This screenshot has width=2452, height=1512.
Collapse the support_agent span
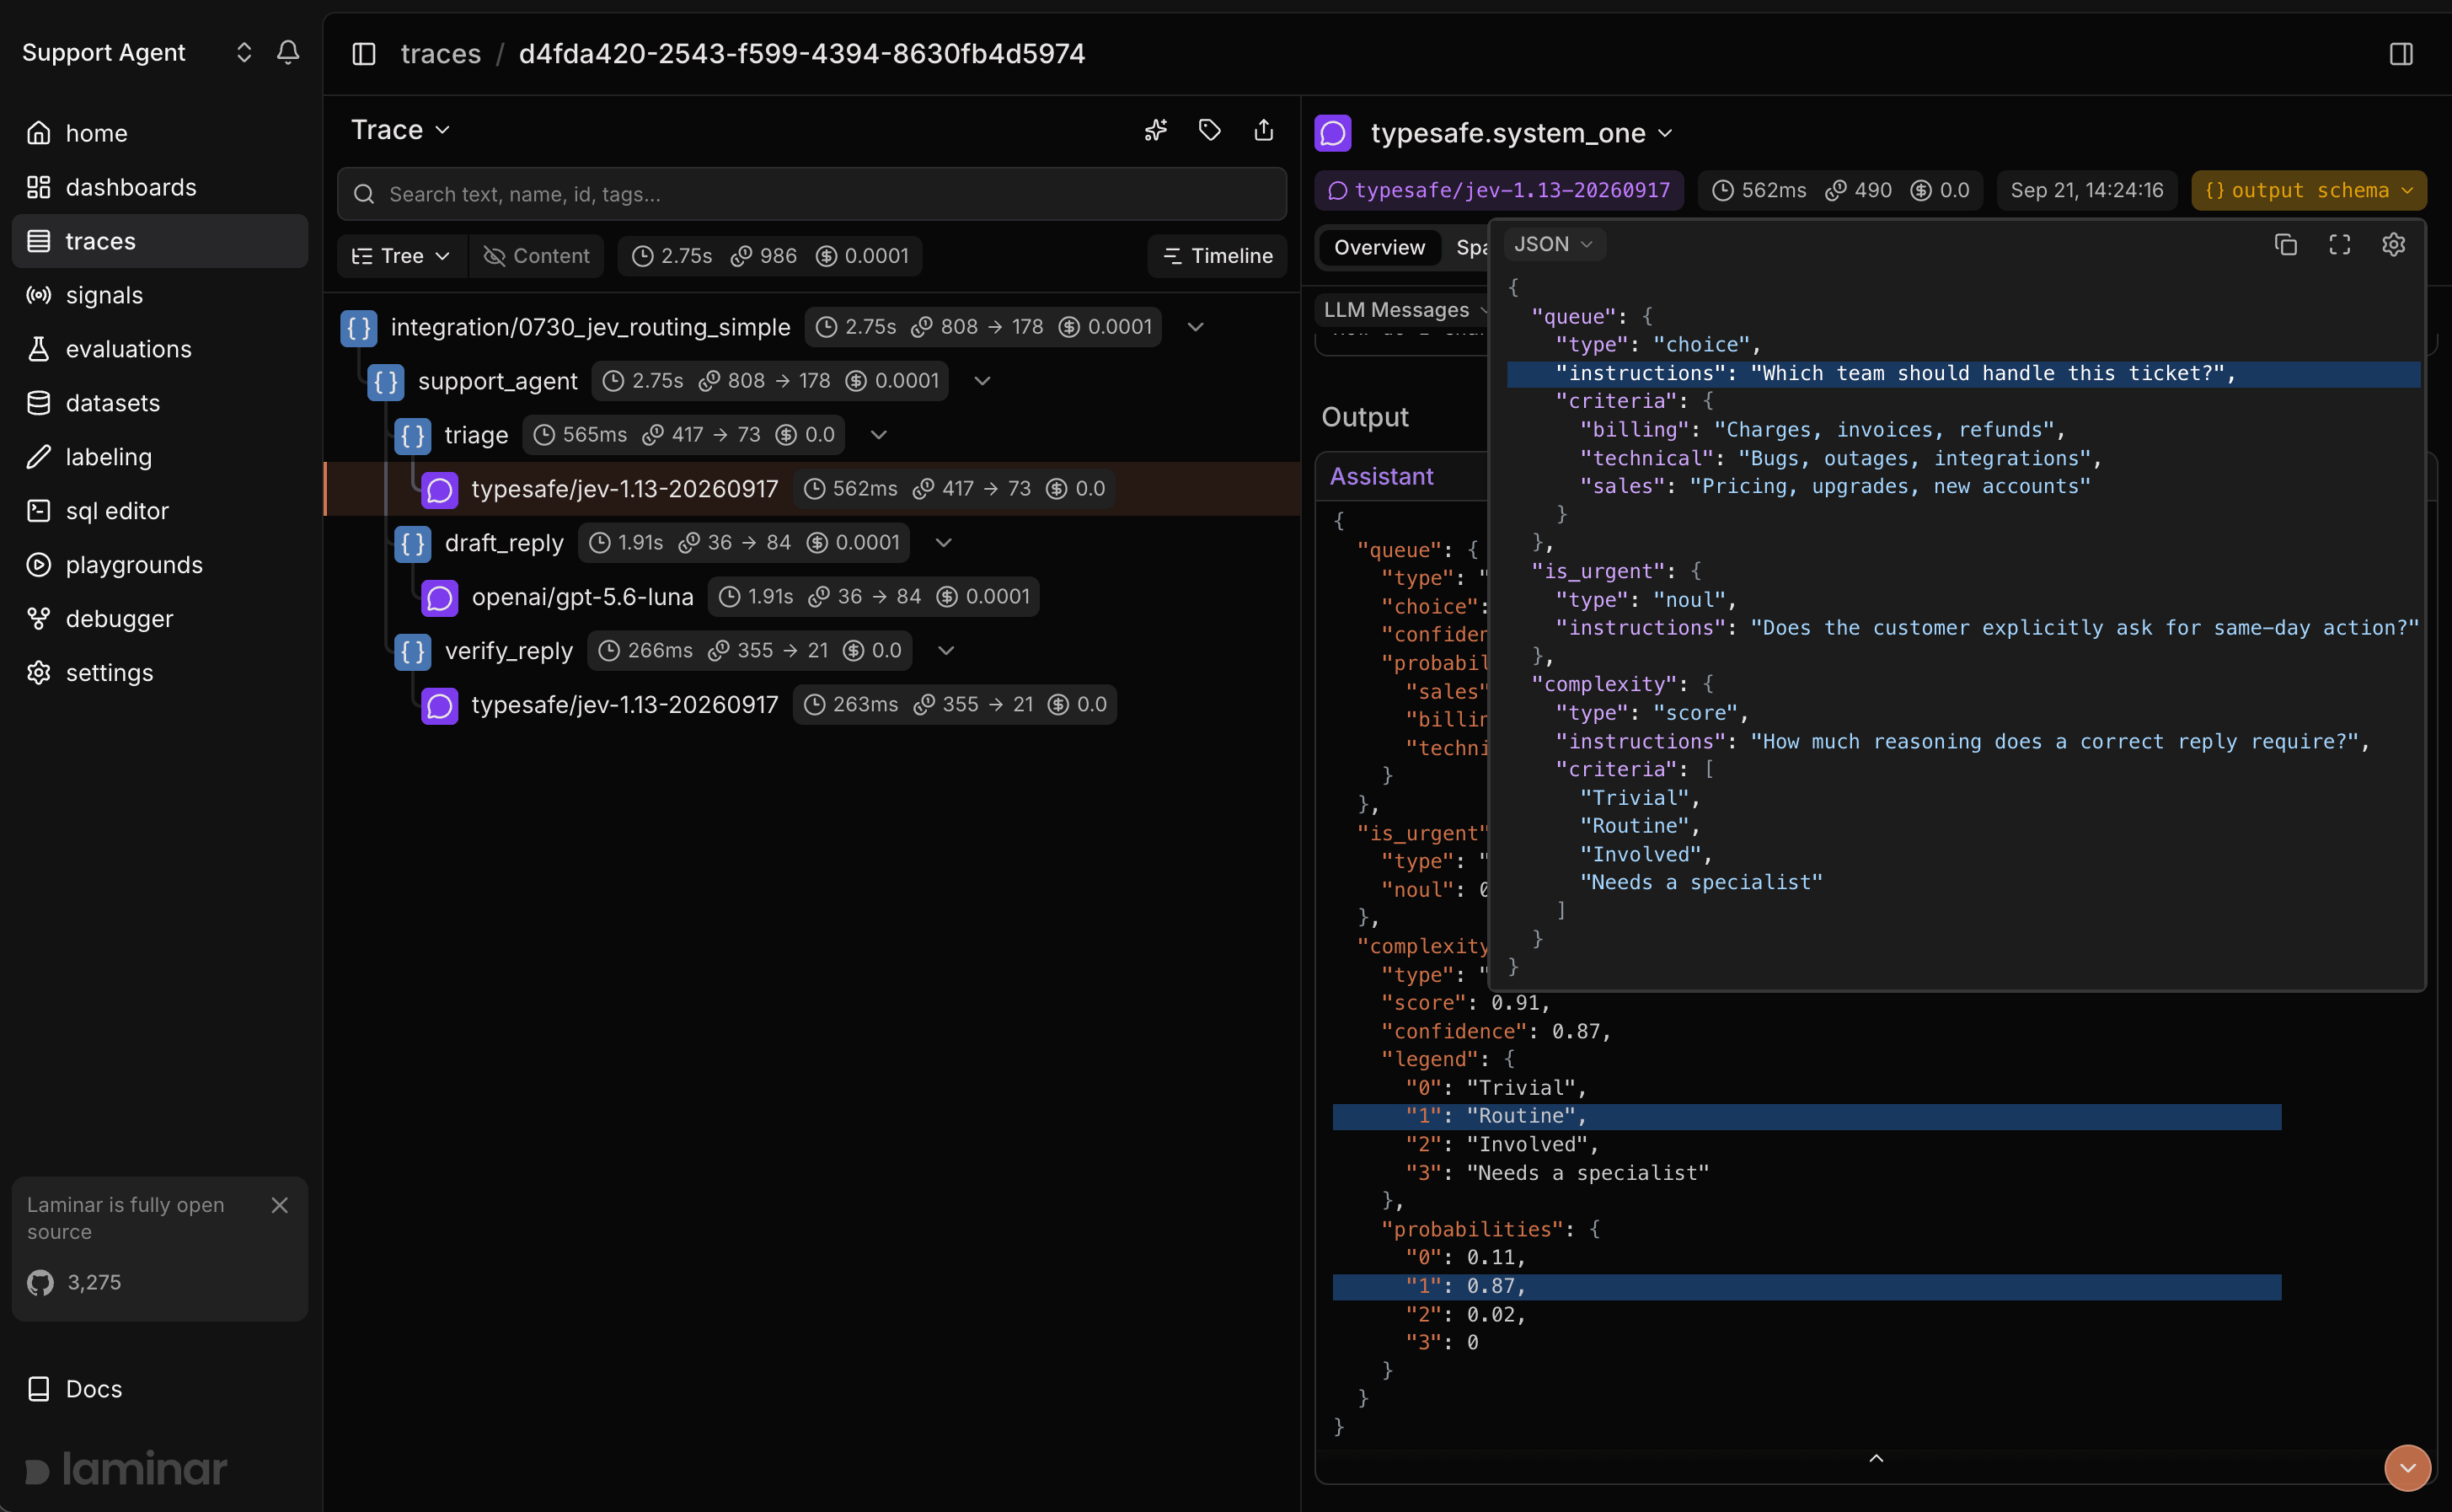click(982, 381)
